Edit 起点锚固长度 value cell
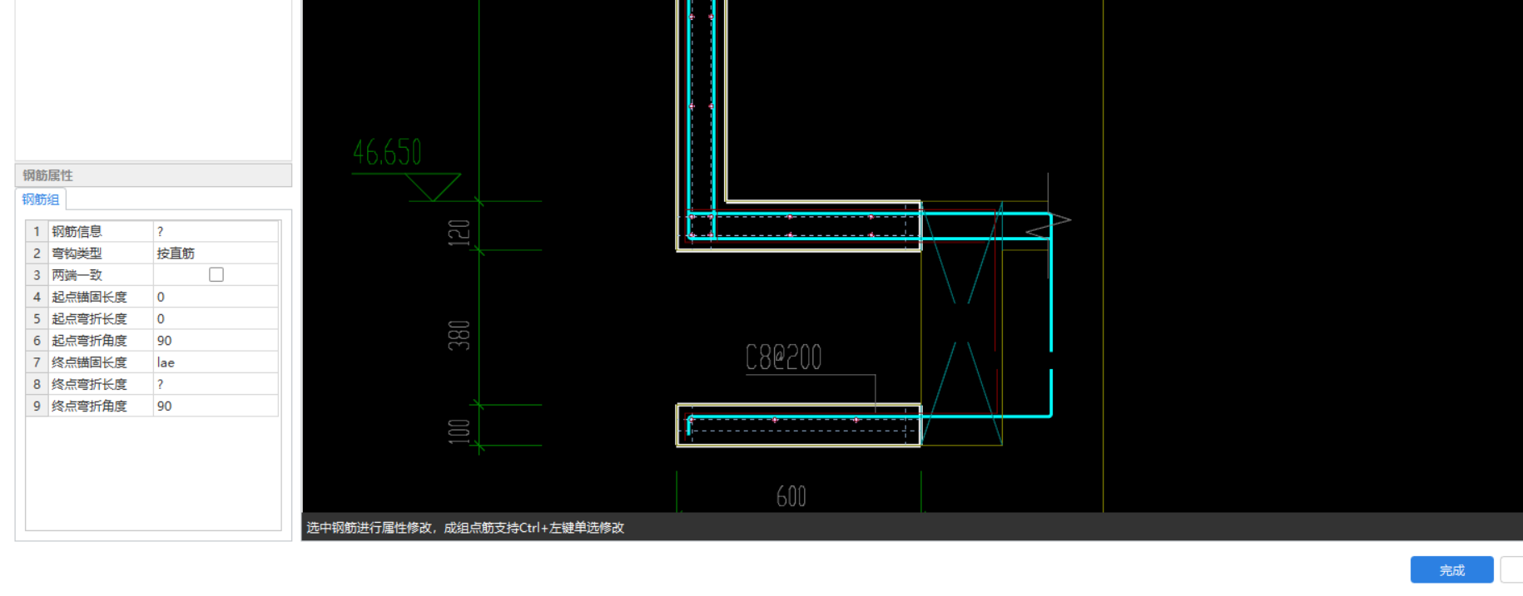Screen dimensions: 1523x596 [x=216, y=297]
